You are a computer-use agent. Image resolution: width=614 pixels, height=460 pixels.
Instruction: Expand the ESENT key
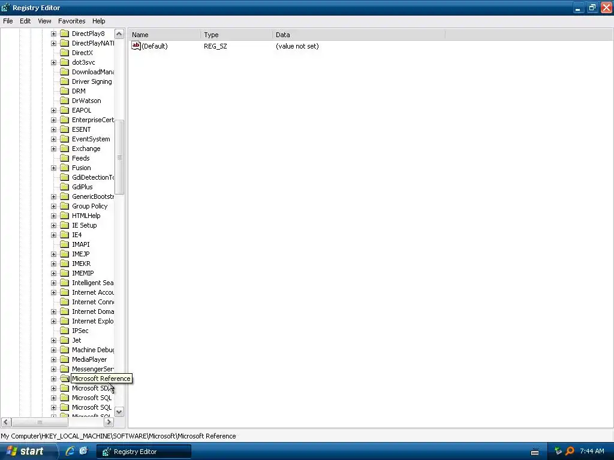[53, 129]
